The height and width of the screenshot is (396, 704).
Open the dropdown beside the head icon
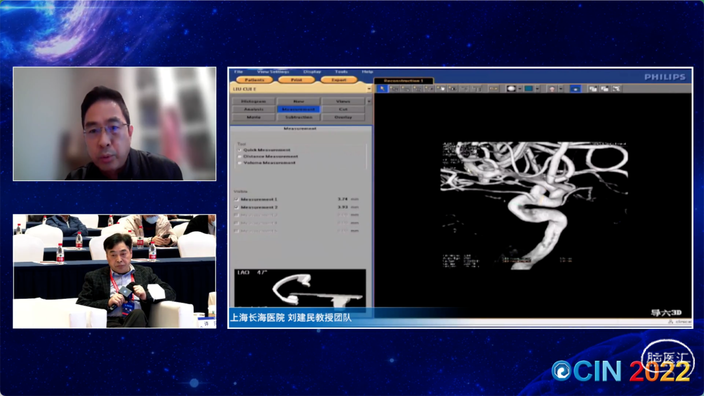561,89
